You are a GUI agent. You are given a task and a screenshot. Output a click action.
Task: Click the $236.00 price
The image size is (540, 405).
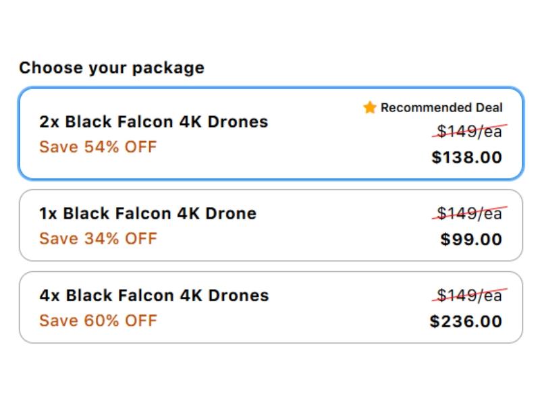pyautogui.click(x=466, y=321)
